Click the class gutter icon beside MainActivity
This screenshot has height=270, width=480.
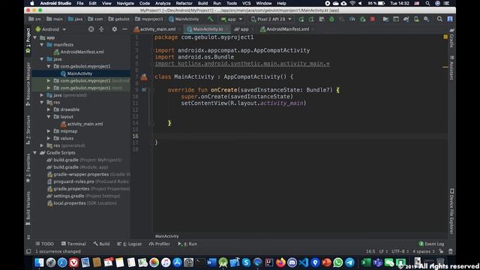[144, 77]
